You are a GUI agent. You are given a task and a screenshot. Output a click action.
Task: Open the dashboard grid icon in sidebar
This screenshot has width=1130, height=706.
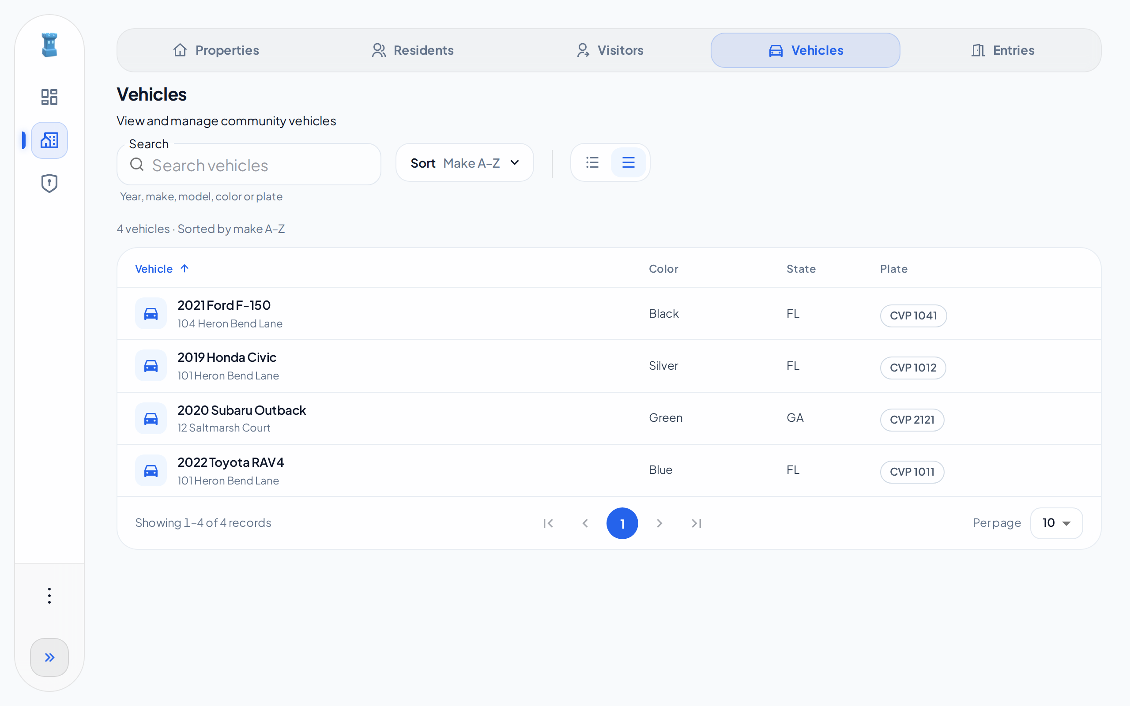(x=49, y=97)
